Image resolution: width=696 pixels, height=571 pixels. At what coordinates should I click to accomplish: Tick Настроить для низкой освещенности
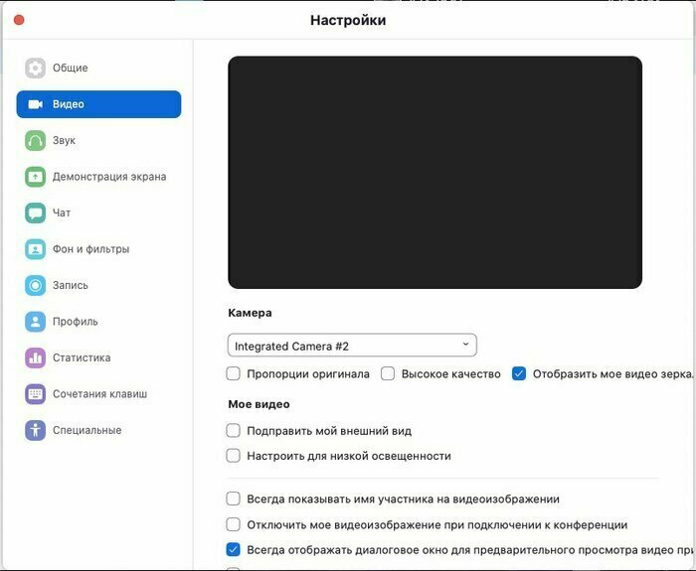[x=233, y=456]
